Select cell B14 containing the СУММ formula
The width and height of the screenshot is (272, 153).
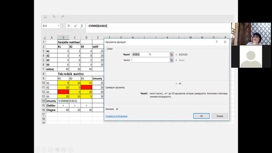[x=63, y=101]
